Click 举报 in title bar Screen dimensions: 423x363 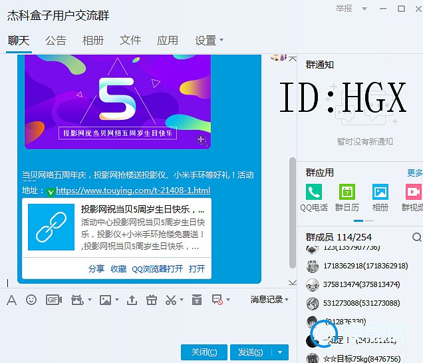click(344, 9)
